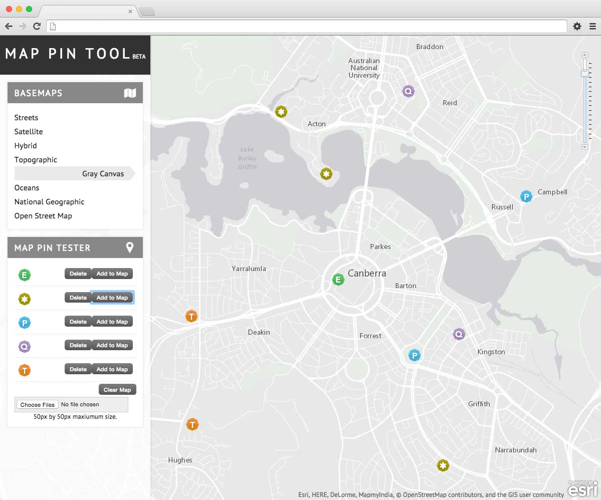This screenshot has height=500, width=601.
Task: Add the olive asterisk pin to map
Action: tap(112, 298)
